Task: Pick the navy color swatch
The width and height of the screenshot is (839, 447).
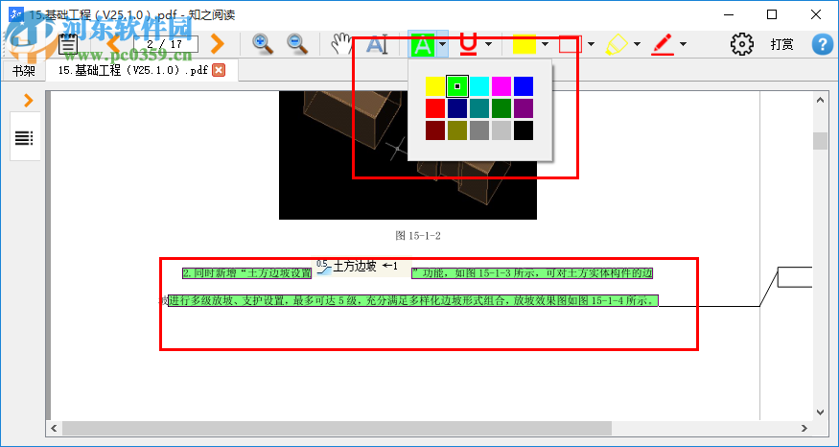Action: pos(457,108)
